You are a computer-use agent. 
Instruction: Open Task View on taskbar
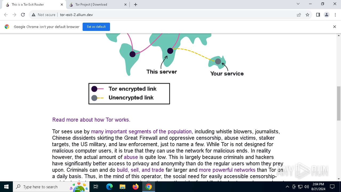click(x=96, y=187)
